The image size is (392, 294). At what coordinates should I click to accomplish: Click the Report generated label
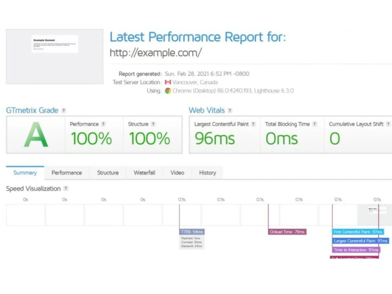pos(140,74)
